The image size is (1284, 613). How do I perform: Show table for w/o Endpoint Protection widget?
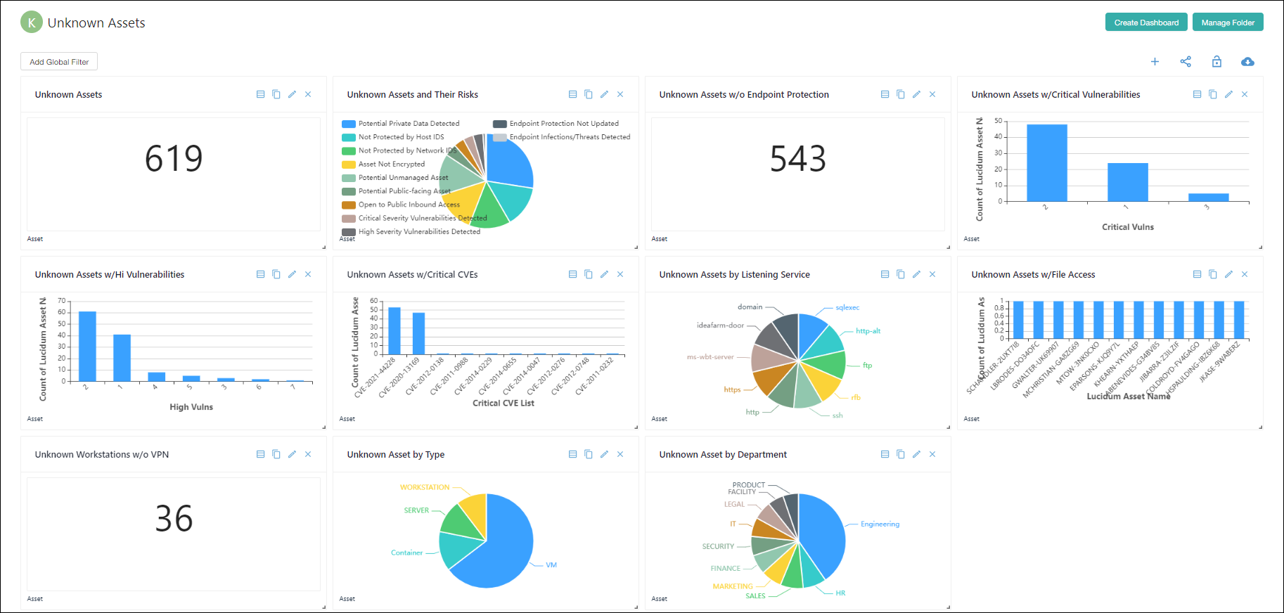click(885, 94)
